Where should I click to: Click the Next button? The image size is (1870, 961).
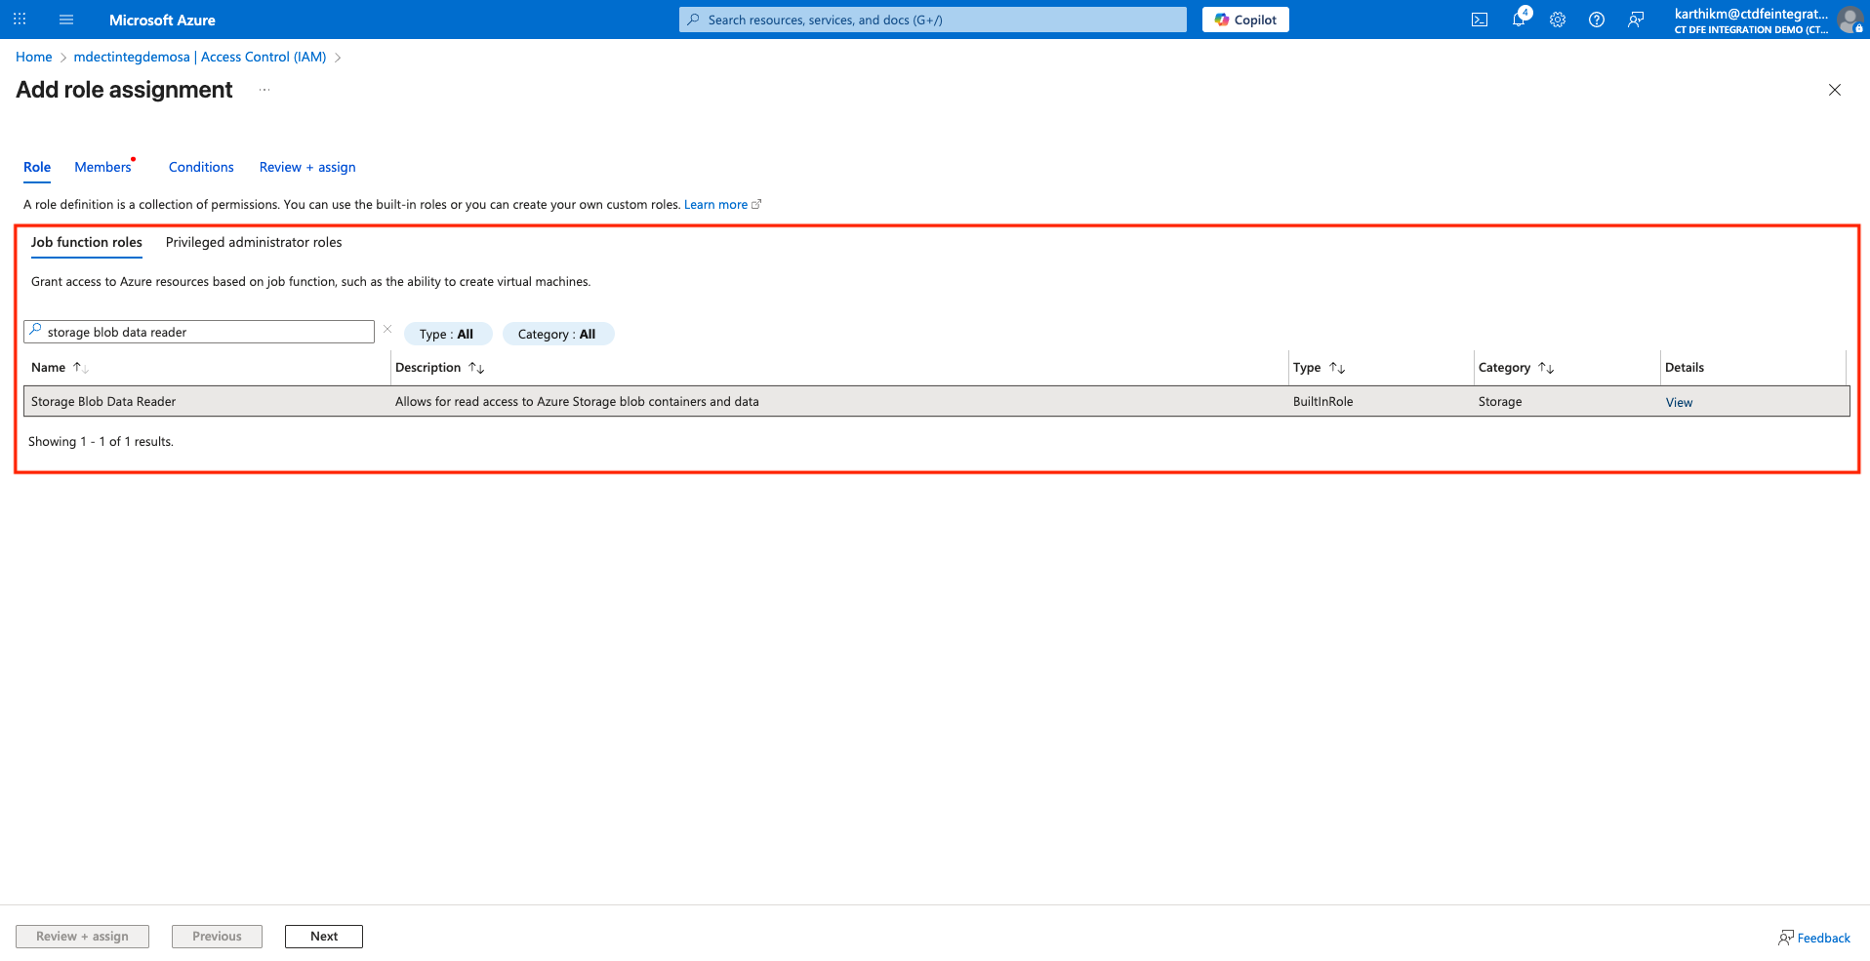coord(324,937)
